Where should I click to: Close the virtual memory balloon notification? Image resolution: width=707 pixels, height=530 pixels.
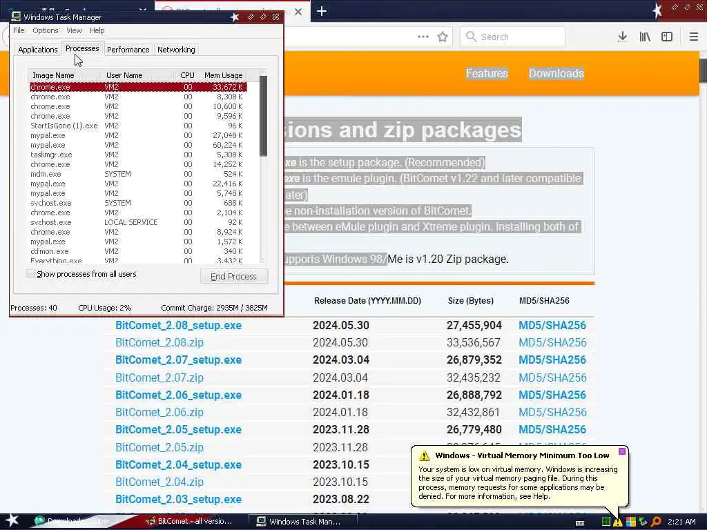point(622,451)
